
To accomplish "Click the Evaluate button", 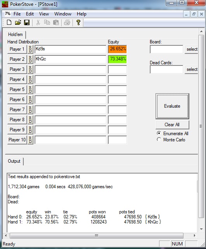I will pos(172,106).
